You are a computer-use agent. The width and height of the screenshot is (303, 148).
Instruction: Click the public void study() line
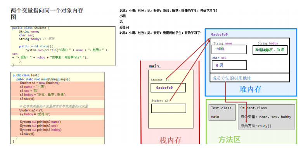36,46
